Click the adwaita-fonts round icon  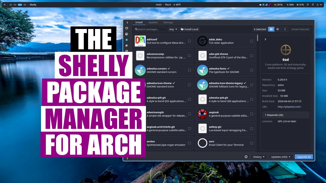point(202,70)
